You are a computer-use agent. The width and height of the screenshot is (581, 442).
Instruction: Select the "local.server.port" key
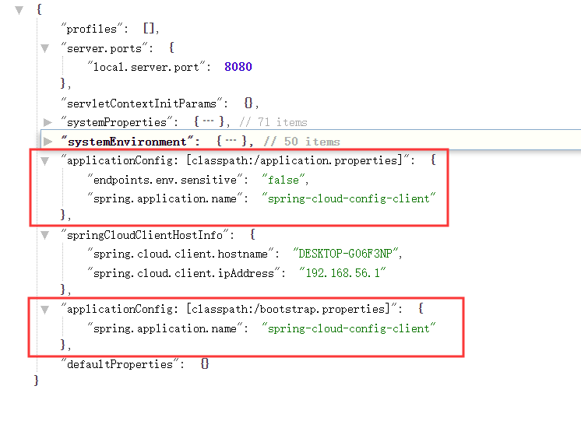pyautogui.click(x=146, y=67)
